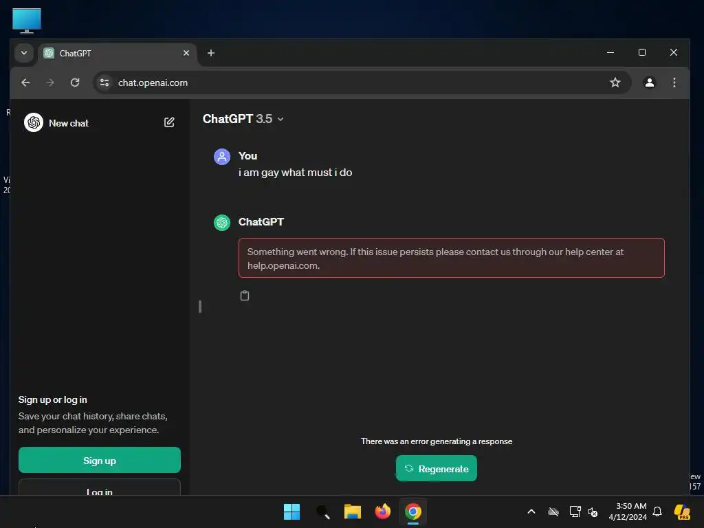
Task: Minimize the Chrome window
Action: 610,52
